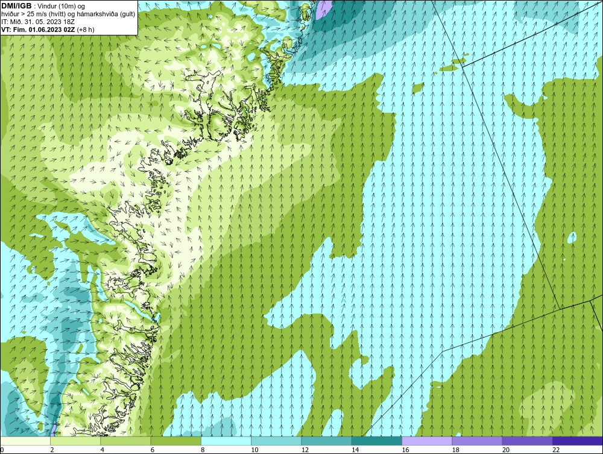This screenshot has width=603, height=454.
Task: Click the 'hviður > 25 m/s (hvítt)' text
Action: coord(31,14)
